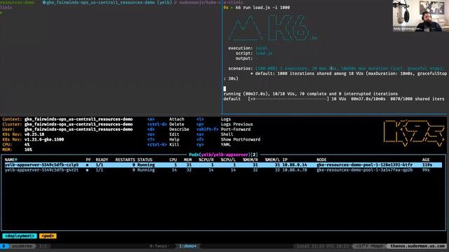Click the AGE column header
Viewport: 449px width, 252px height.
[x=426, y=160]
